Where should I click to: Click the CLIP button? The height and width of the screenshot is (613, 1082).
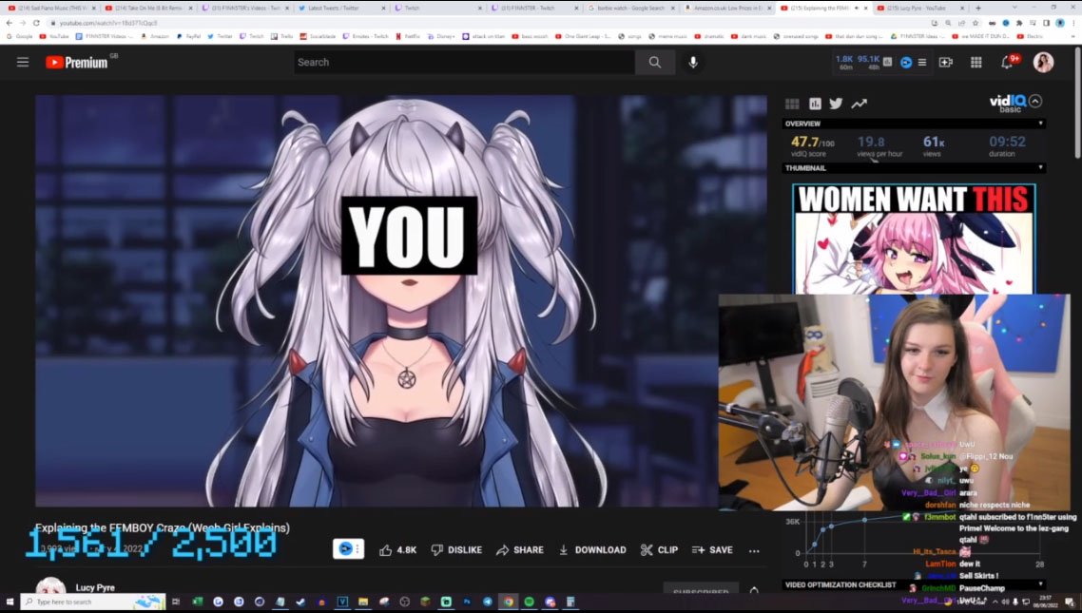pyautogui.click(x=659, y=549)
